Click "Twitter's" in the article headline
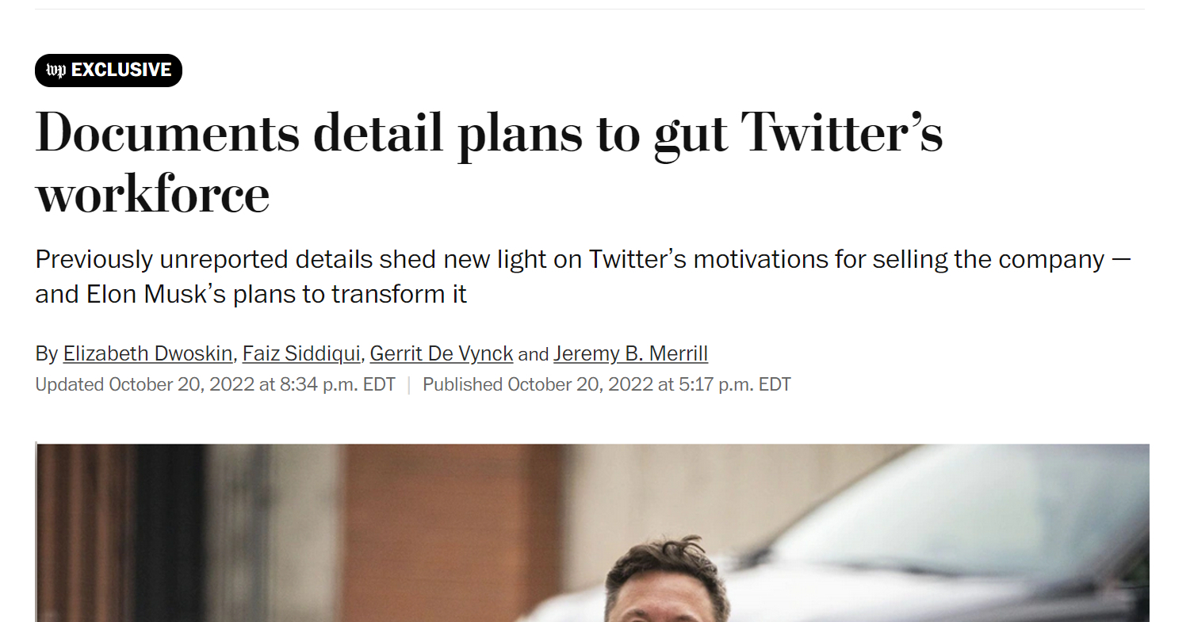 (x=841, y=133)
